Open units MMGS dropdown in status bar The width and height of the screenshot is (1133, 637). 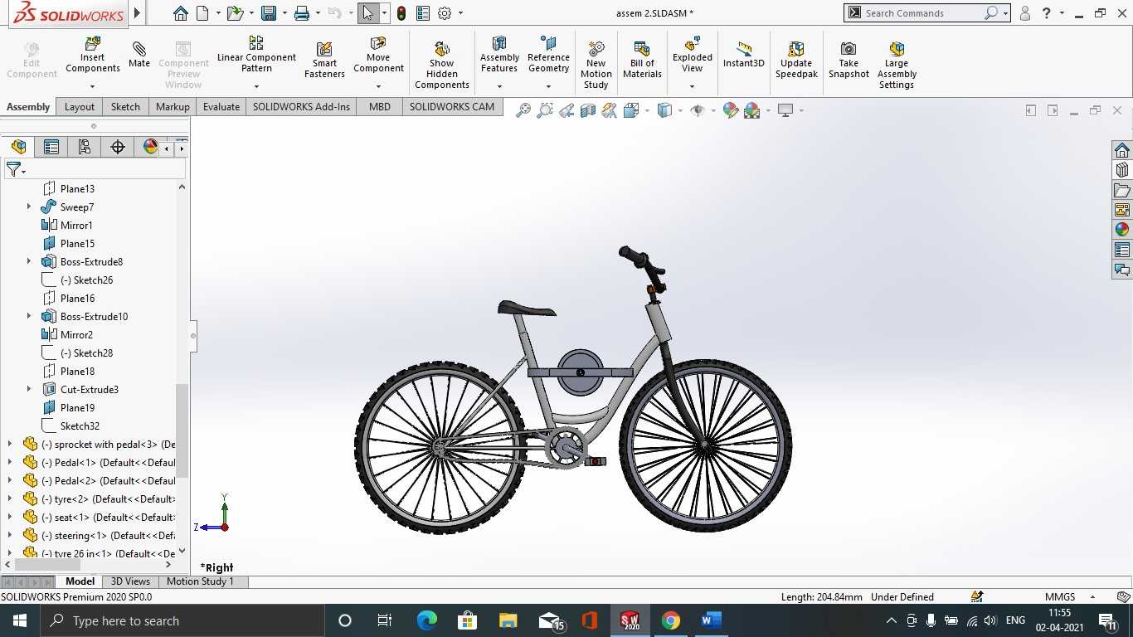tap(1092, 597)
